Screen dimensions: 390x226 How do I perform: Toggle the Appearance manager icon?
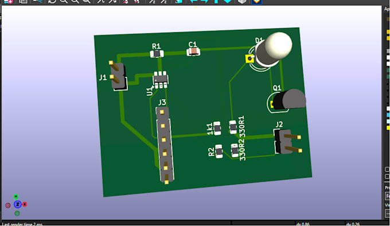click(257, 2)
